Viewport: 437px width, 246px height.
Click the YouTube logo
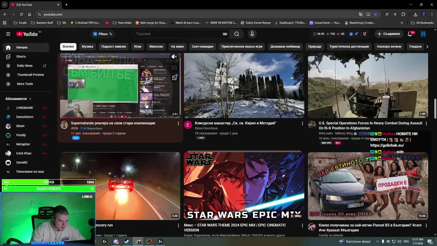(27, 34)
